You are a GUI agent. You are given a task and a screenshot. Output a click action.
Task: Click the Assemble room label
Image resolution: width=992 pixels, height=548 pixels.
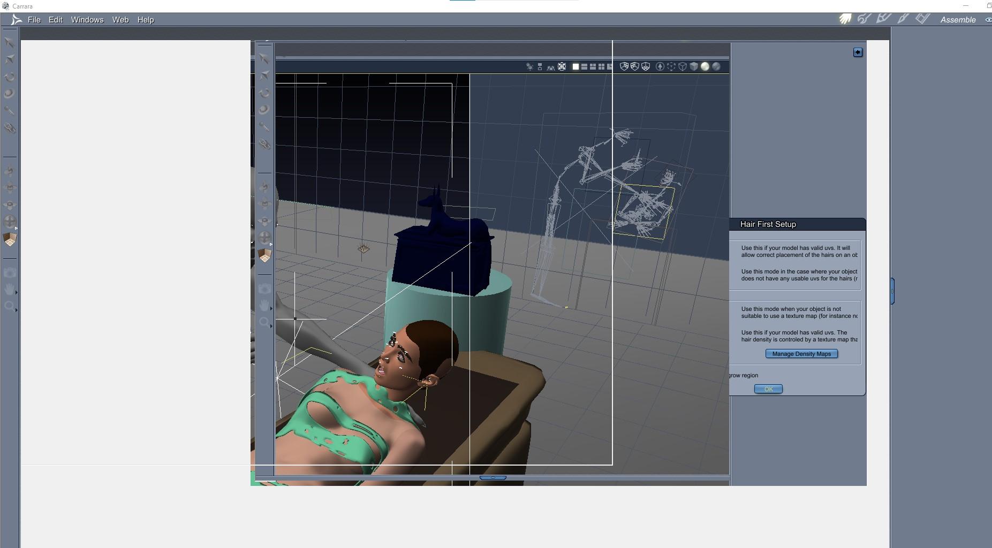click(958, 20)
